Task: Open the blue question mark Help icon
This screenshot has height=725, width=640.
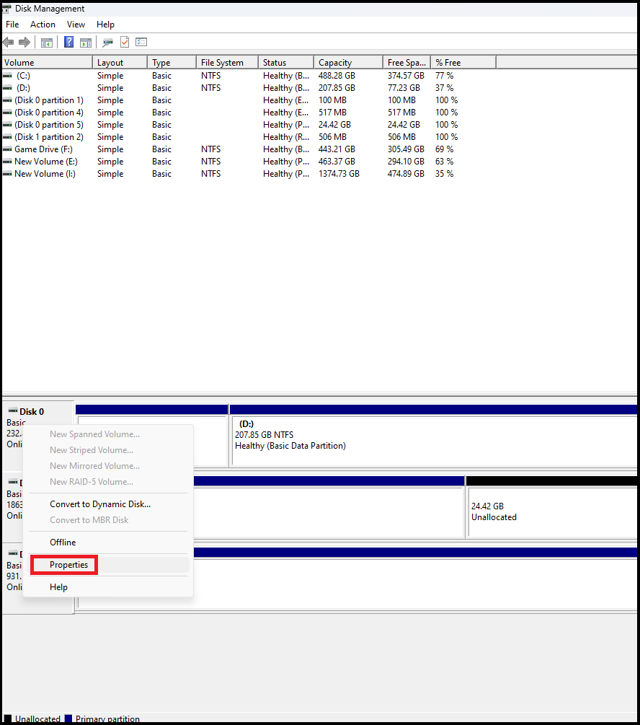Action: coord(69,43)
